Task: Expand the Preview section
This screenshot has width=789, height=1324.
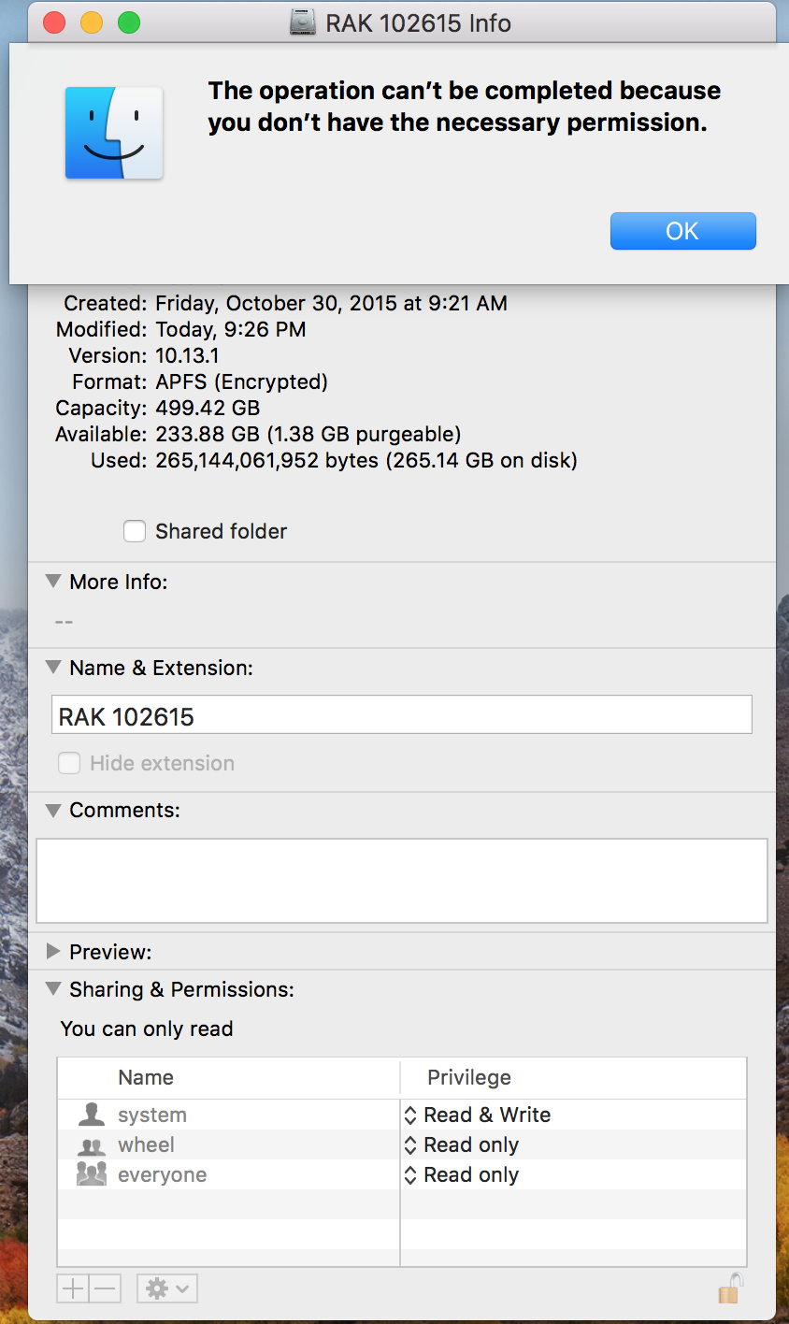Action: (x=53, y=952)
